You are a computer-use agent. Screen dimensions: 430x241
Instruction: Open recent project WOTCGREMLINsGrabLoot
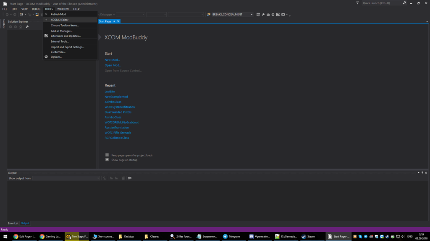121,123
